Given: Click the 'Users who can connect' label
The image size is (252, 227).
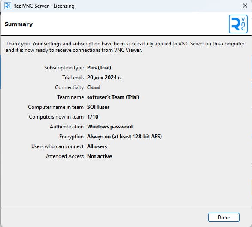Looking at the screenshot, I should click(x=58, y=146).
